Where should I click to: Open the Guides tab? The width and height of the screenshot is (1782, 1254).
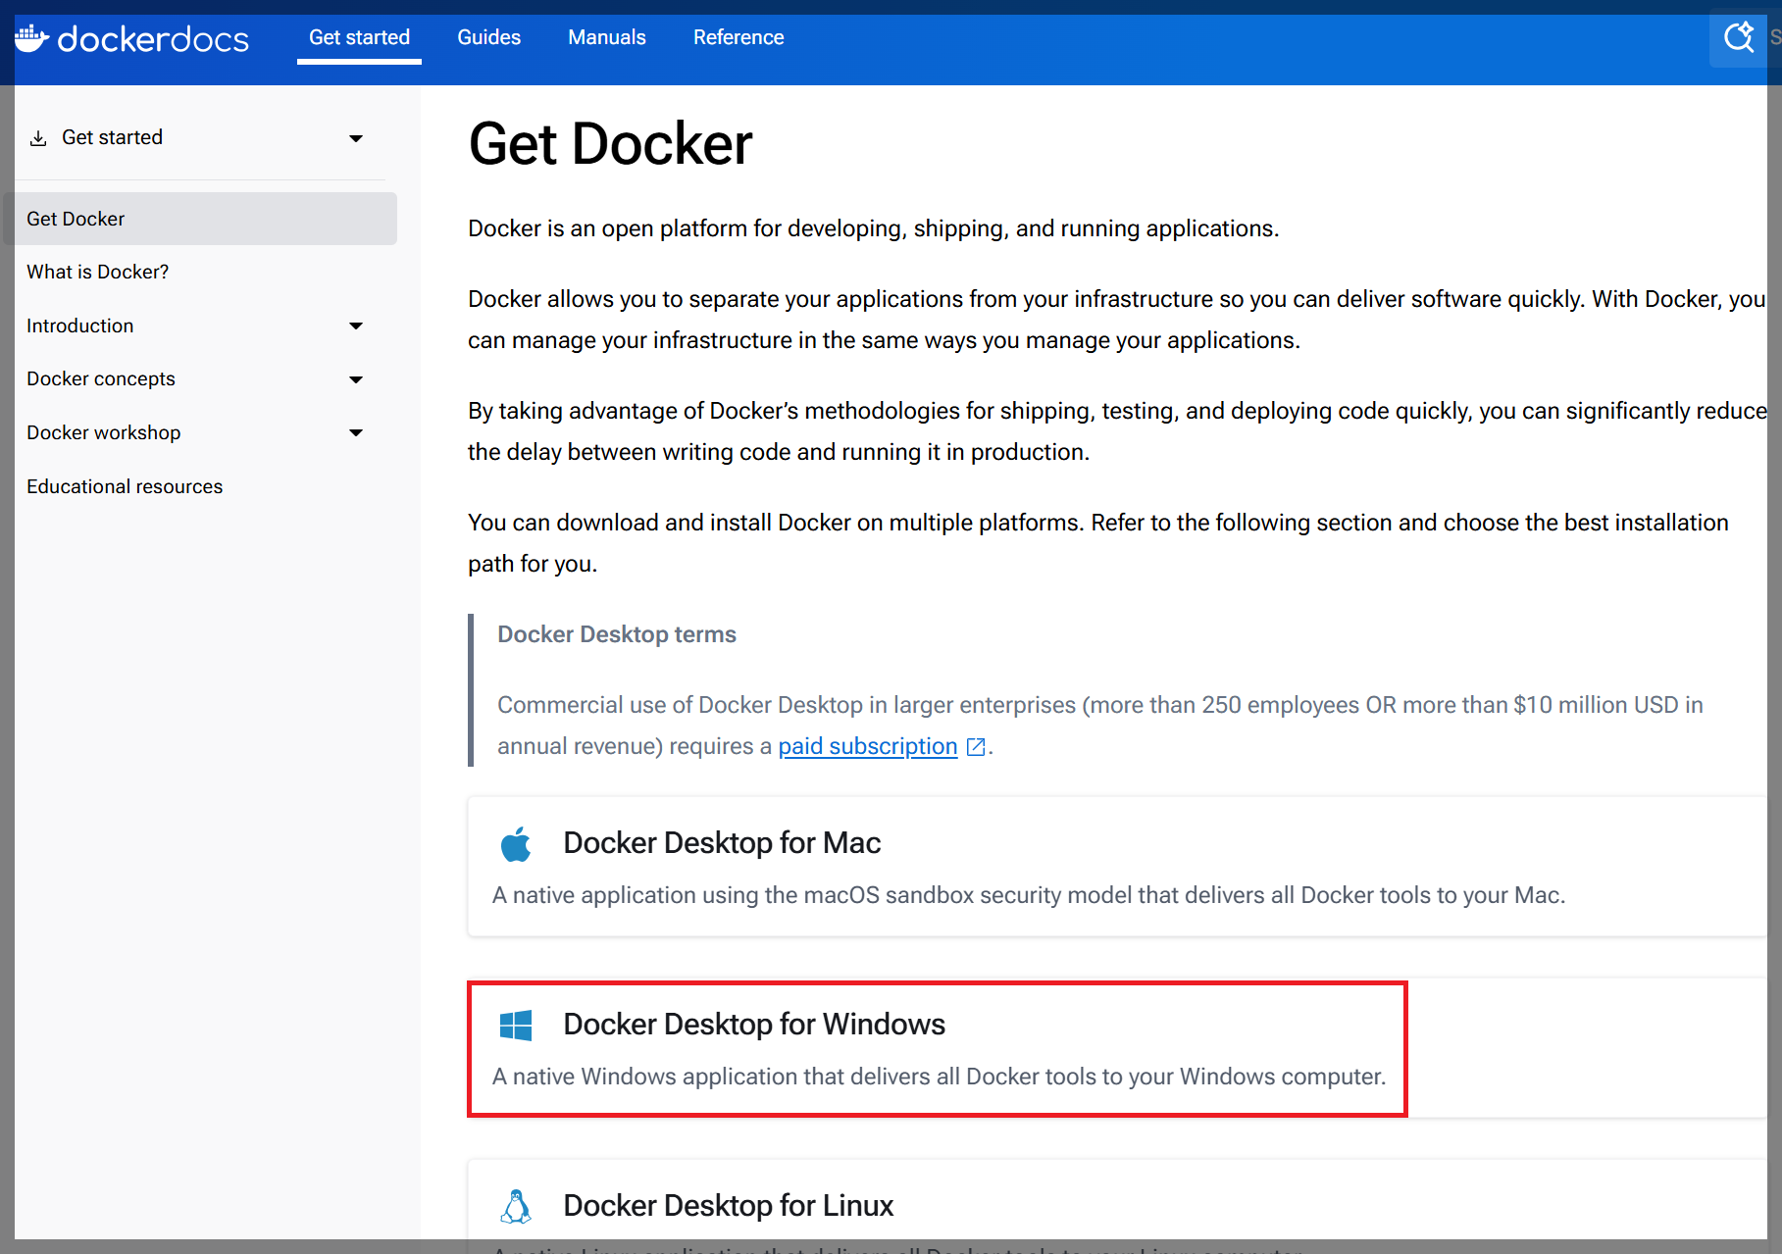(x=488, y=37)
